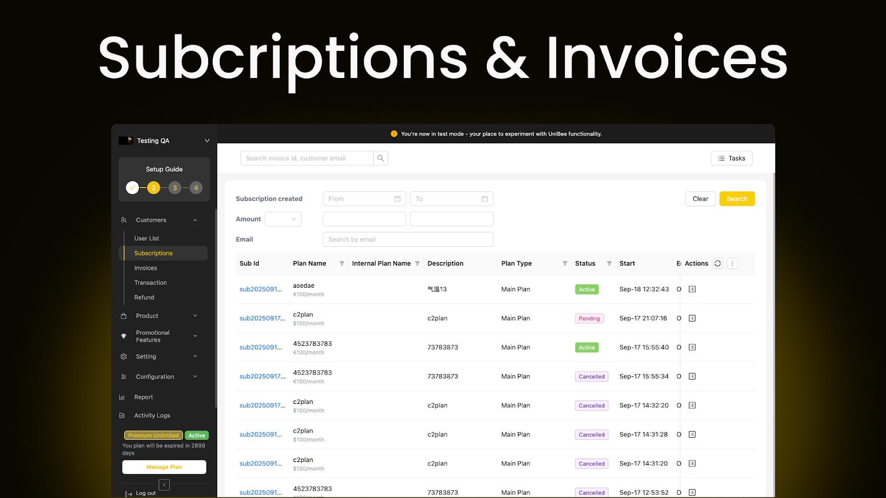Click the Report bar-chart icon in the sidebar
Viewport: 886px width, 498px height.
[123, 397]
